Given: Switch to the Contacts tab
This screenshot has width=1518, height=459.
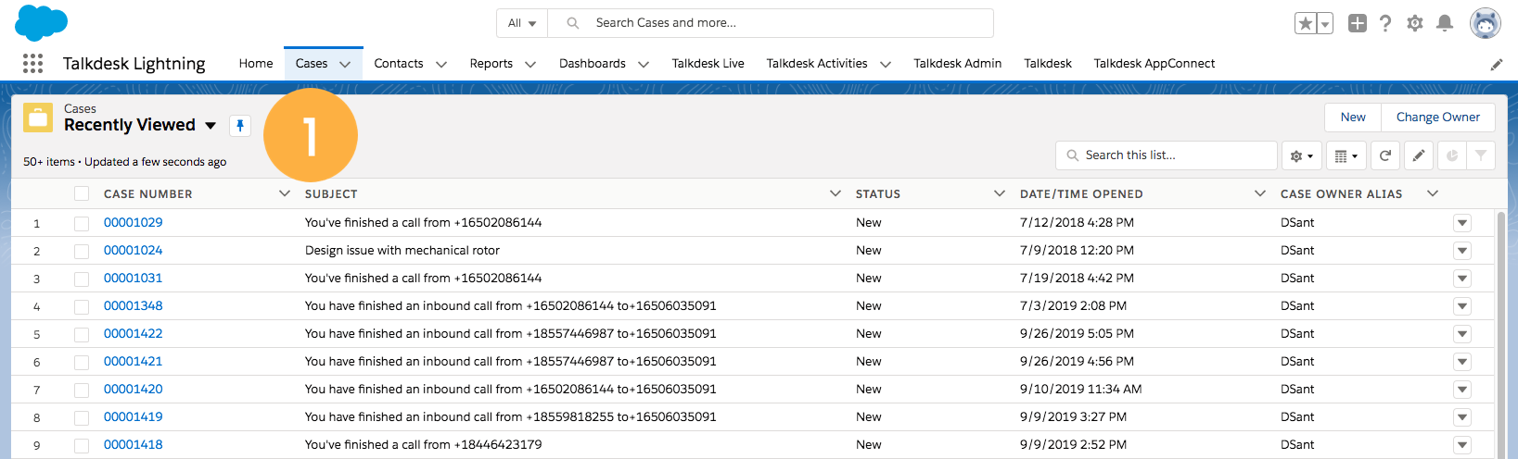Looking at the screenshot, I should pyautogui.click(x=399, y=64).
